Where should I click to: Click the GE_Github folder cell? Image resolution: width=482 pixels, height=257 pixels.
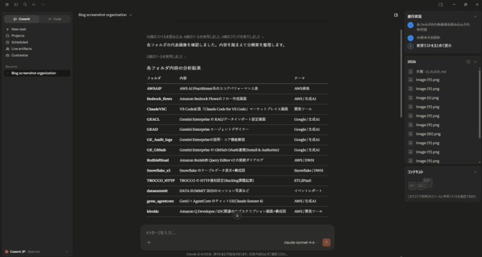[x=157, y=150]
